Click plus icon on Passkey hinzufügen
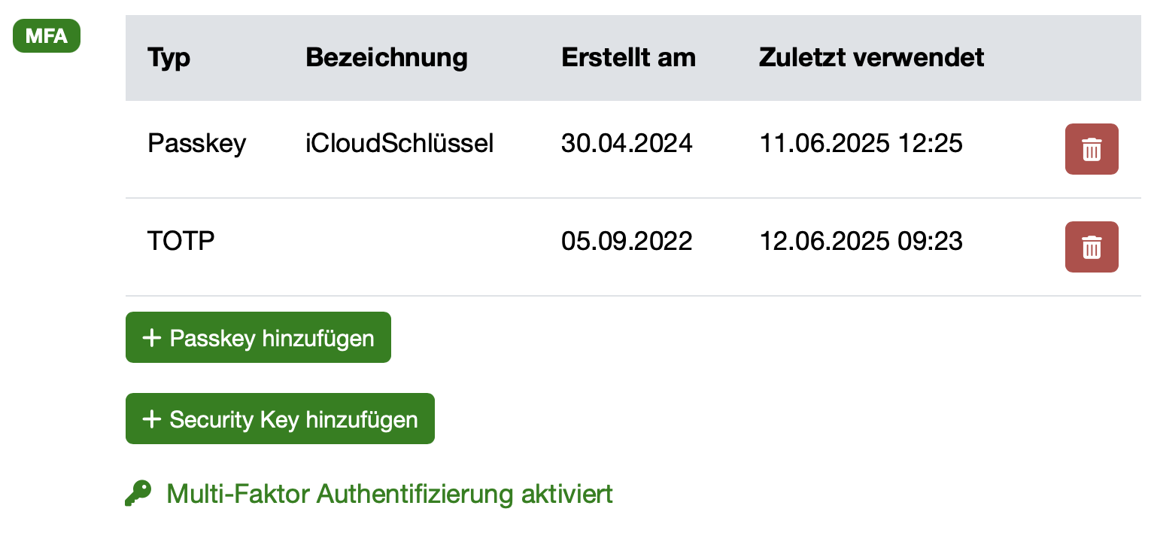The width and height of the screenshot is (1151, 533). (152, 338)
